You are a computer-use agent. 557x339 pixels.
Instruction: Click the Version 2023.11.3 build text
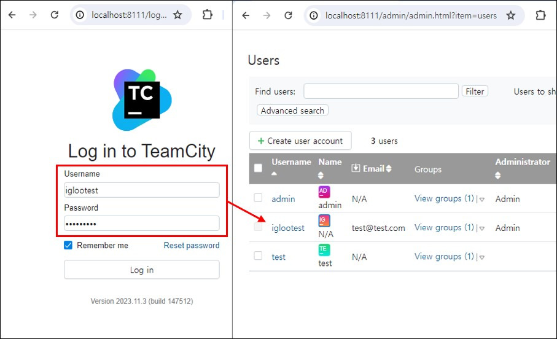[142, 302]
